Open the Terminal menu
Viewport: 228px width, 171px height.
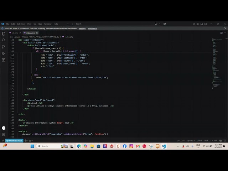click(48, 24)
